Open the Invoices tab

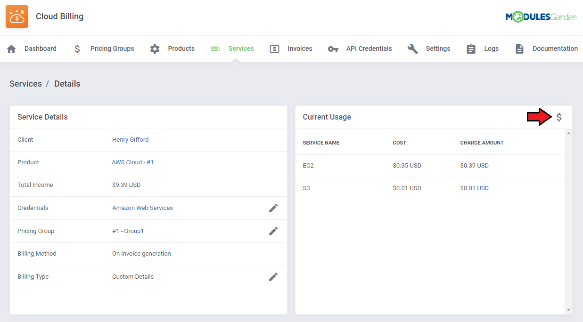pos(300,48)
